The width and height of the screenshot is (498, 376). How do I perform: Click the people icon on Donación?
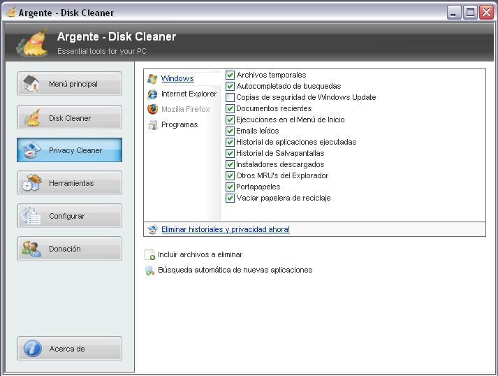(31, 249)
